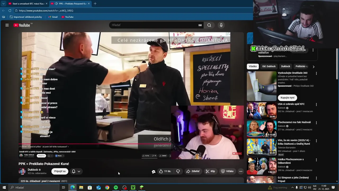Start voice search with microphone icon
Viewport: 339px width, 191px height.
221,25
